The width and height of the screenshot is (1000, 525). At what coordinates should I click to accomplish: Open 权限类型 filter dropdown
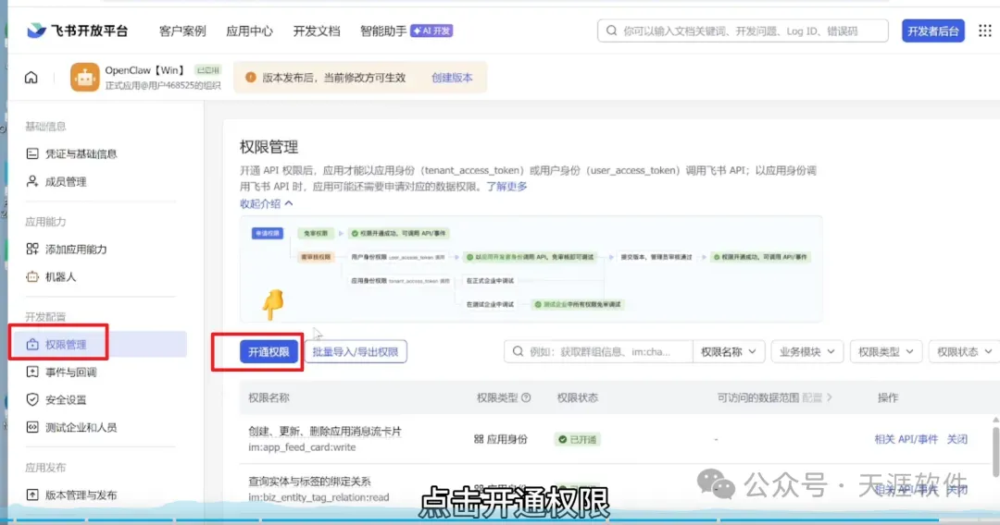(885, 351)
